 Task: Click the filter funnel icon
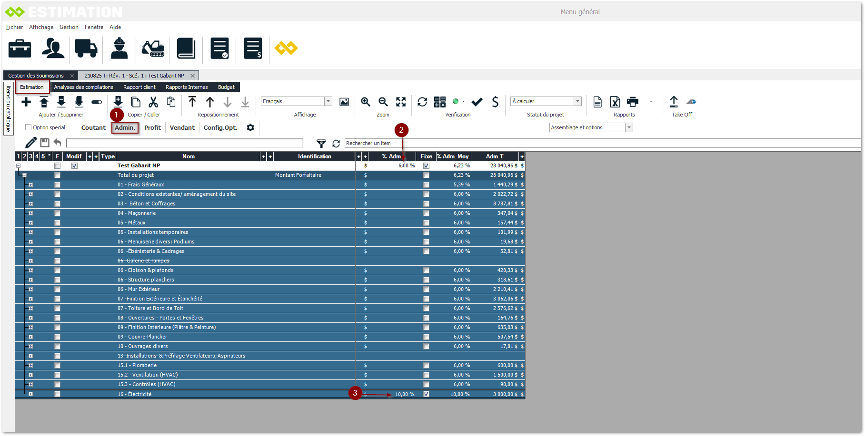pyautogui.click(x=321, y=143)
